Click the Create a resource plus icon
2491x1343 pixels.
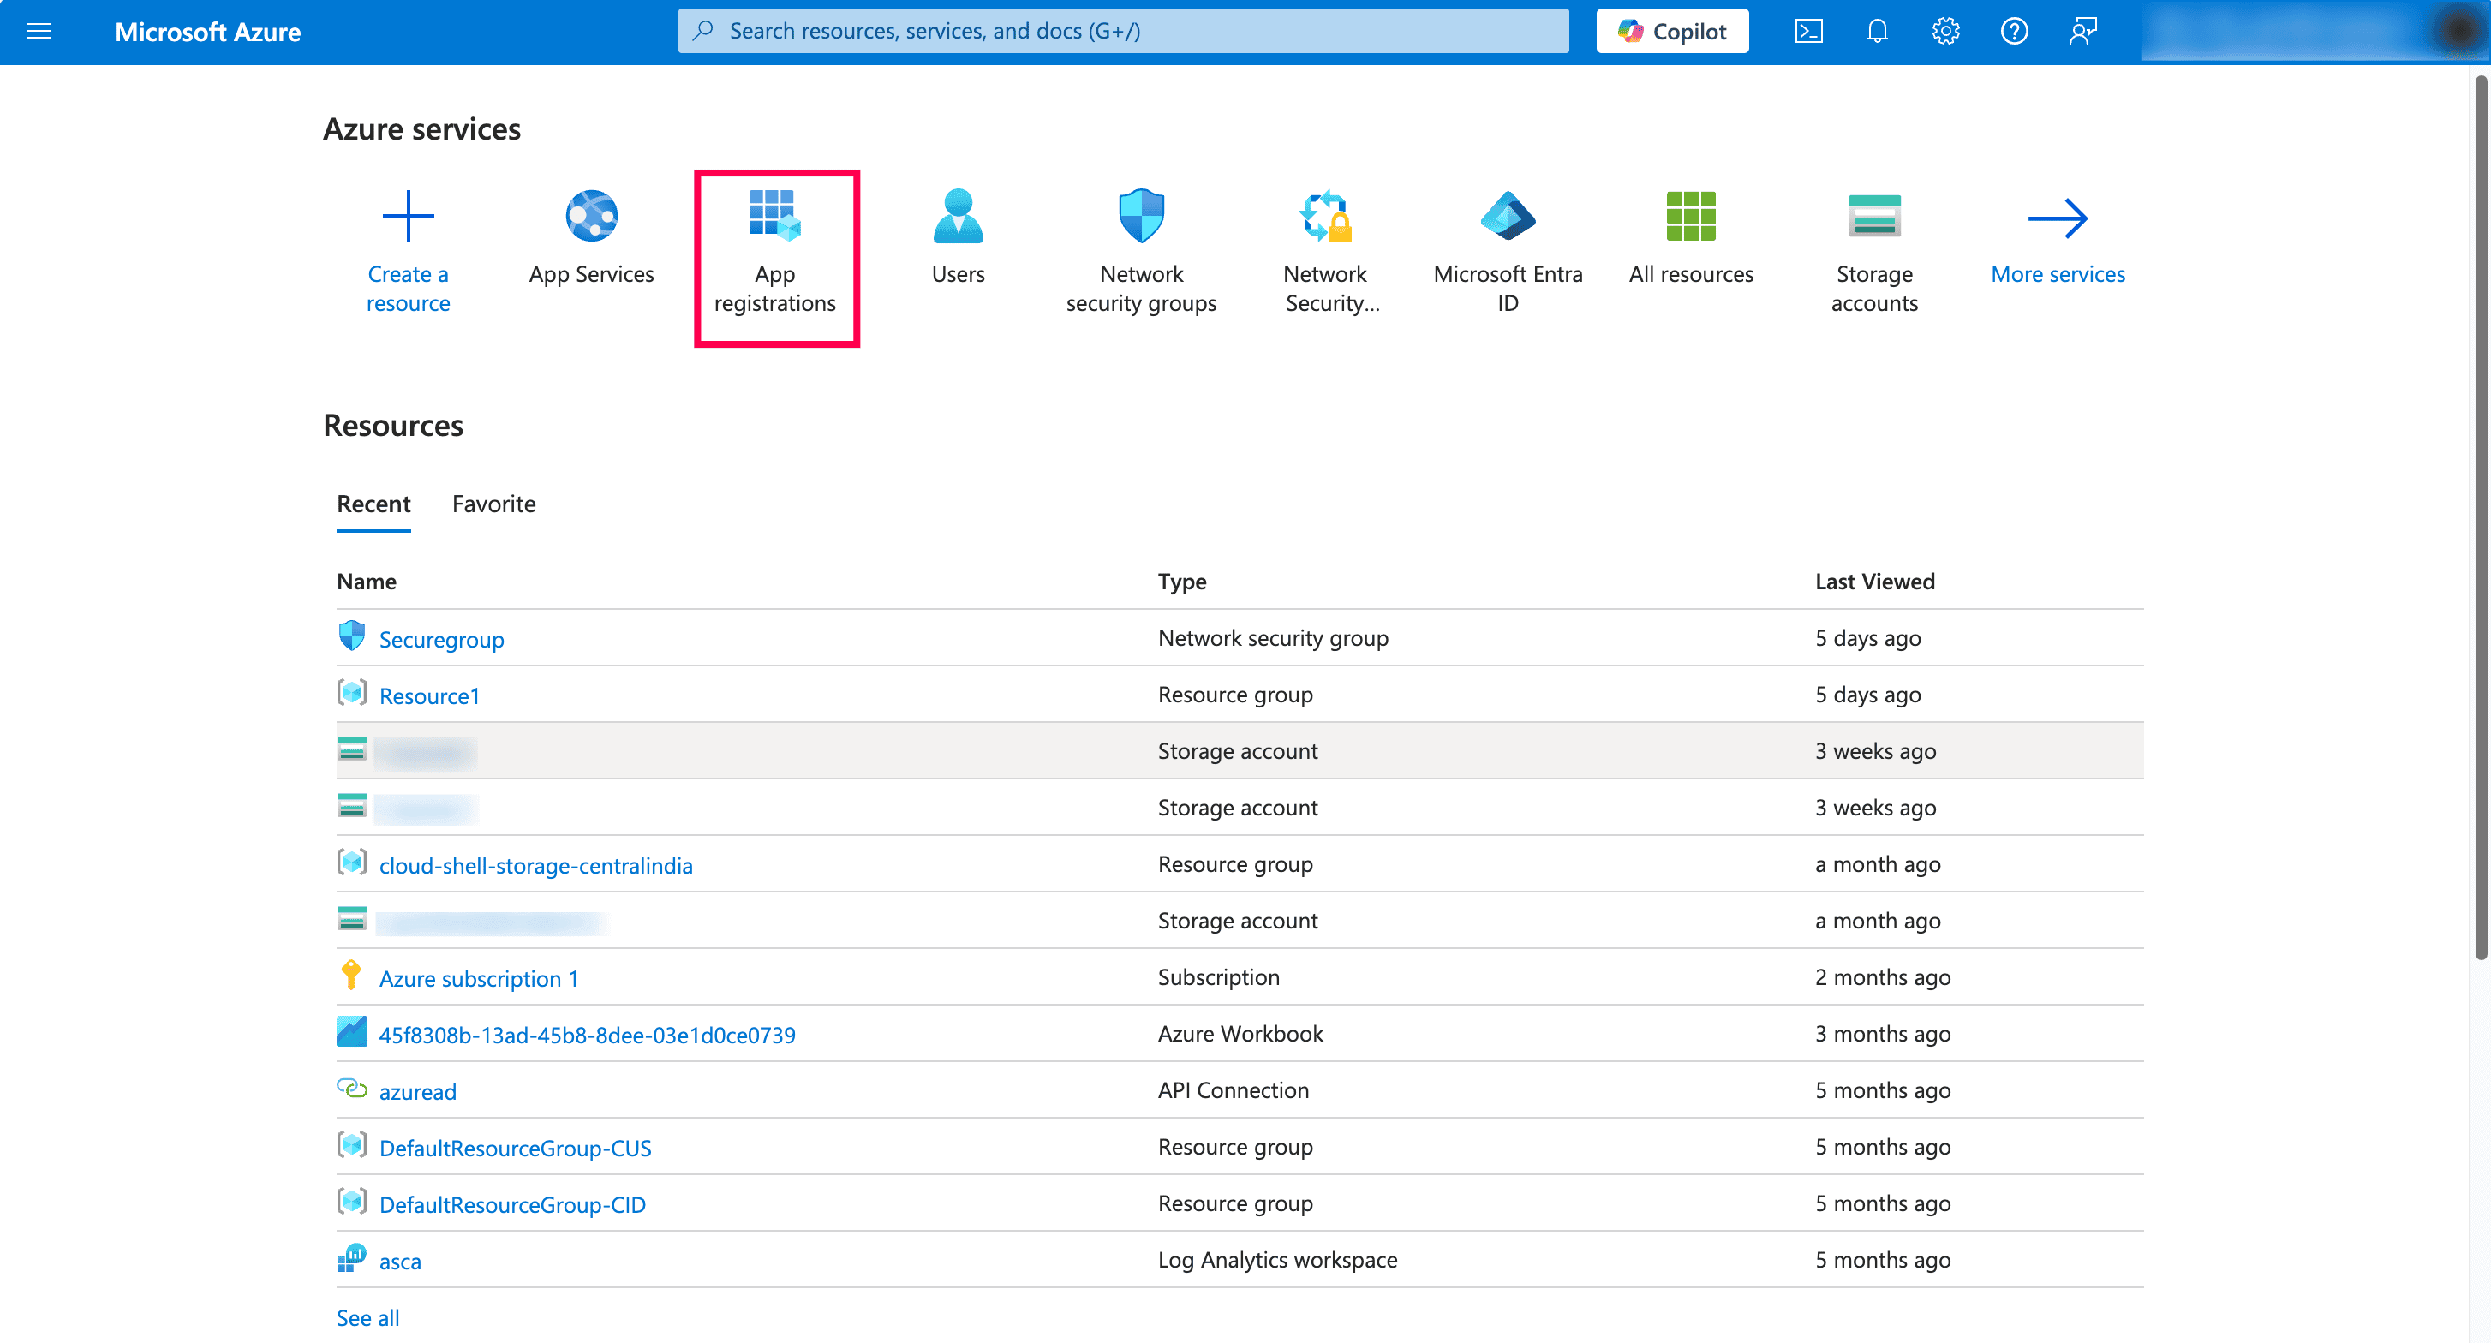tap(408, 216)
